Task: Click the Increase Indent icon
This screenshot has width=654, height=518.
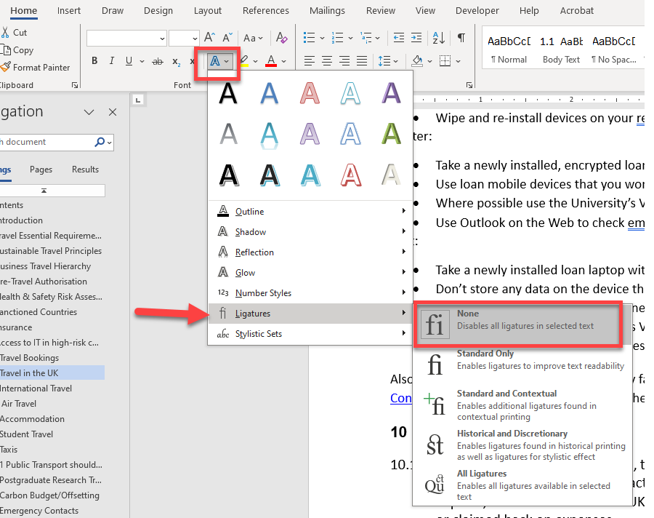Action: click(x=416, y=38)
